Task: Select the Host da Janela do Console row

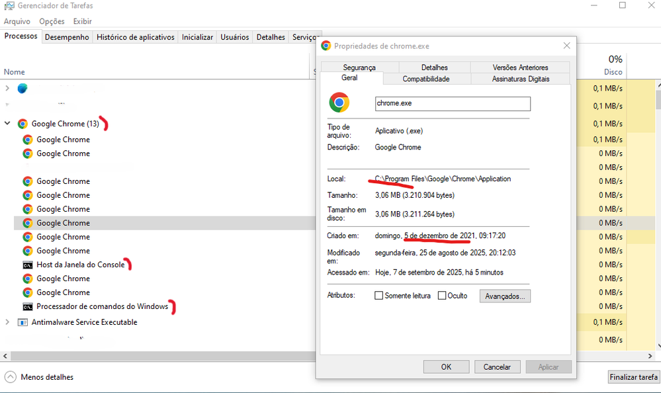Action: click(165, 265)
